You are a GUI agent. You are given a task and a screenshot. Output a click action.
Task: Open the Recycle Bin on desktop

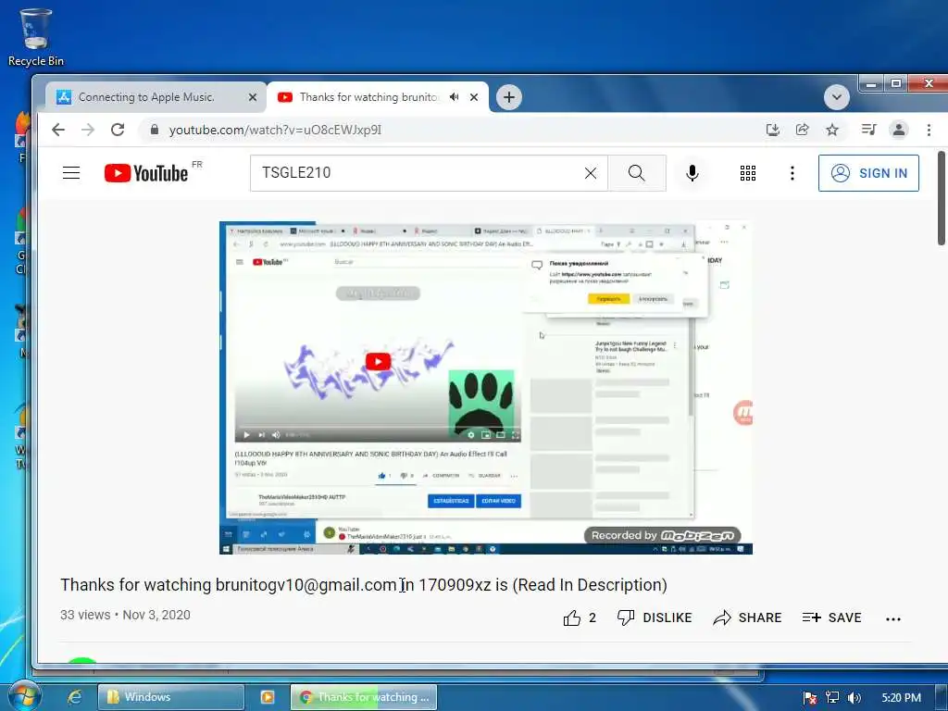point(35,36)
